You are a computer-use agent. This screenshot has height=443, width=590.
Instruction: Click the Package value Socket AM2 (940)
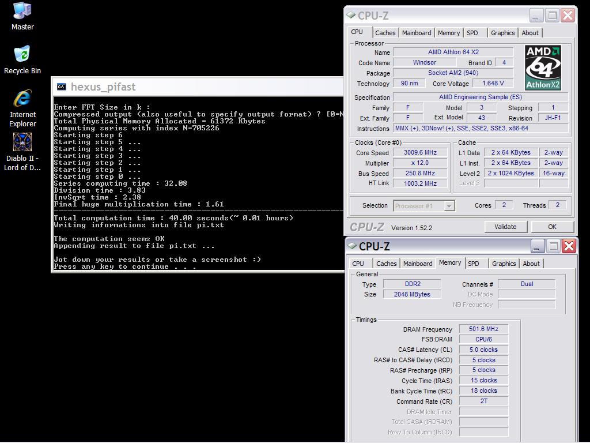(x=453, y=73)
